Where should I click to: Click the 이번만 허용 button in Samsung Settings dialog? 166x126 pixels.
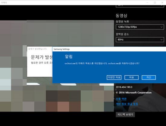click(114, 77)
